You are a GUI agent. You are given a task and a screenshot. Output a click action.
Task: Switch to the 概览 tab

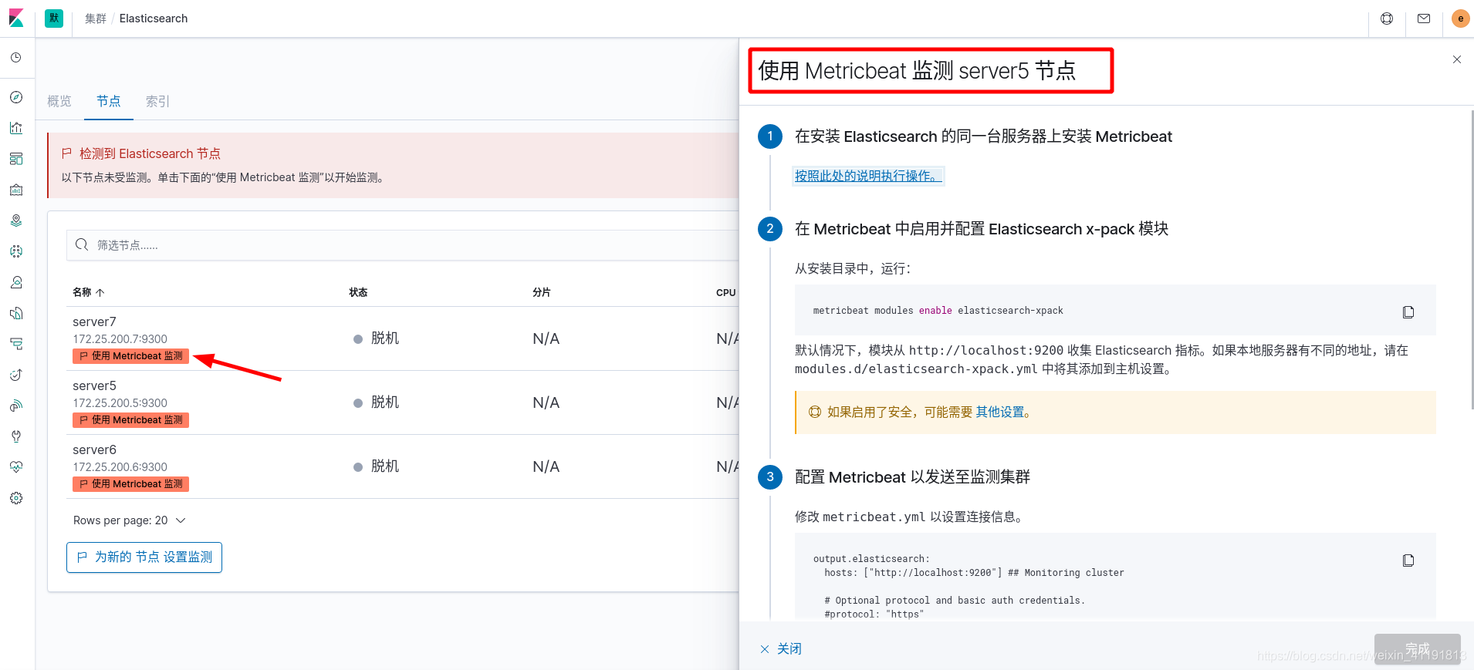pyautogui.click(x=59, y=101)
